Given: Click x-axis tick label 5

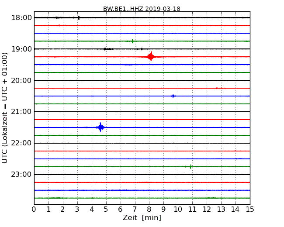Looking at the screenshot, I should (x=106, y=209).
